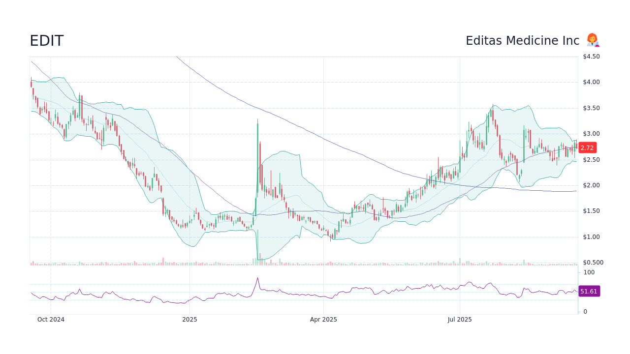
Task: Click the $0.500 price axis label
Action: tap(593, 263)
